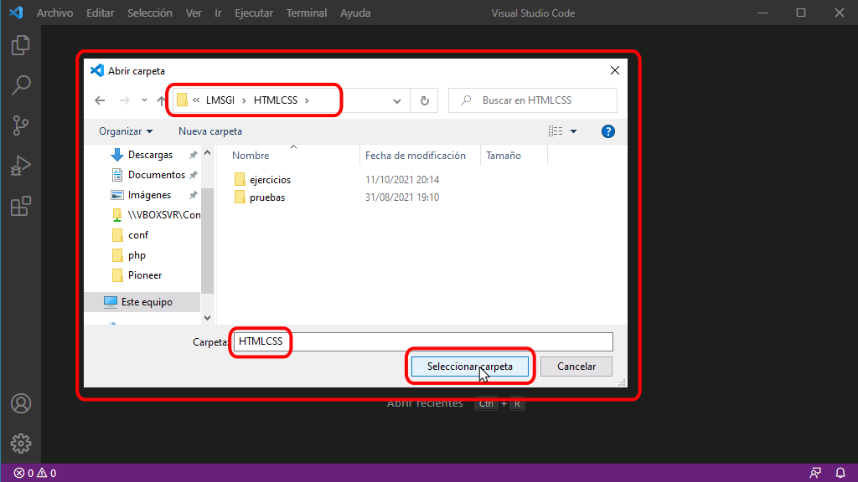Open the Accounts menu icon
858x482 pixels.
(21, 403)
